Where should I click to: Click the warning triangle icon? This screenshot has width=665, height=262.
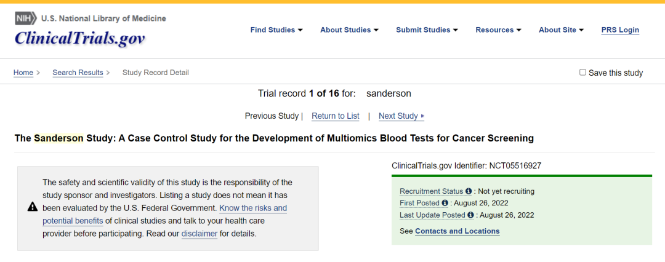point(33,207)
